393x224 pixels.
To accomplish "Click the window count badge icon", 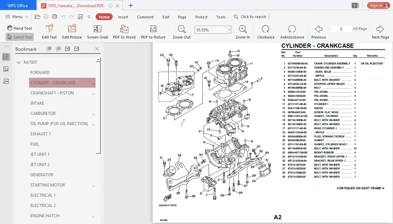I will (x=355, y=5).
